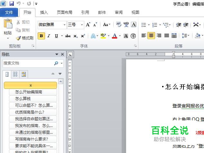Jump to next heading arrow

pyautogui.click(x=60, y=74)
